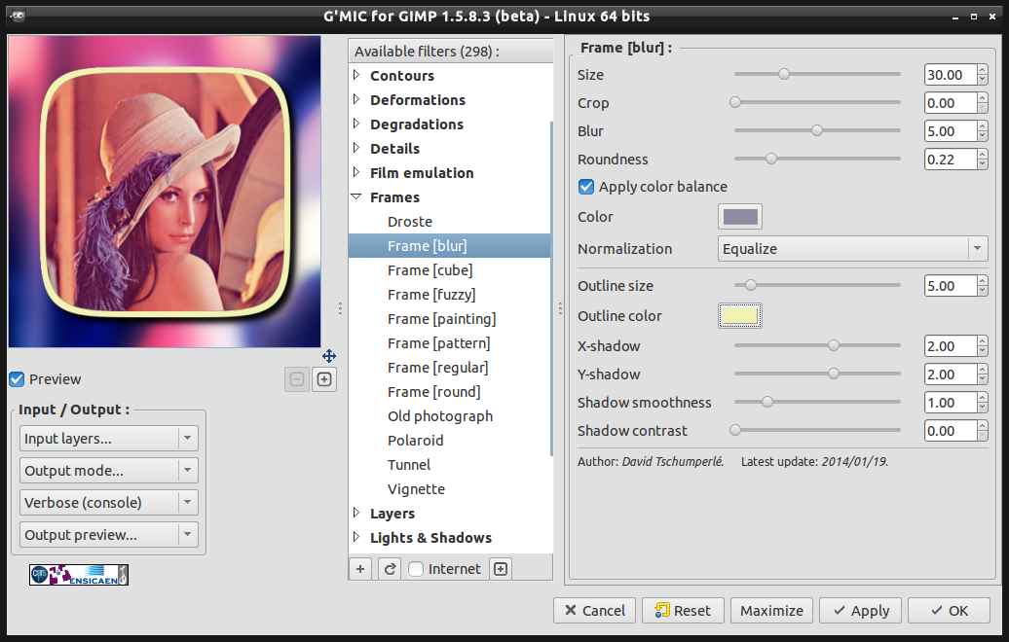Click the Shadow contrast value field
Viewport: 1009px width, 642px height.
click(x=951, y=431)
